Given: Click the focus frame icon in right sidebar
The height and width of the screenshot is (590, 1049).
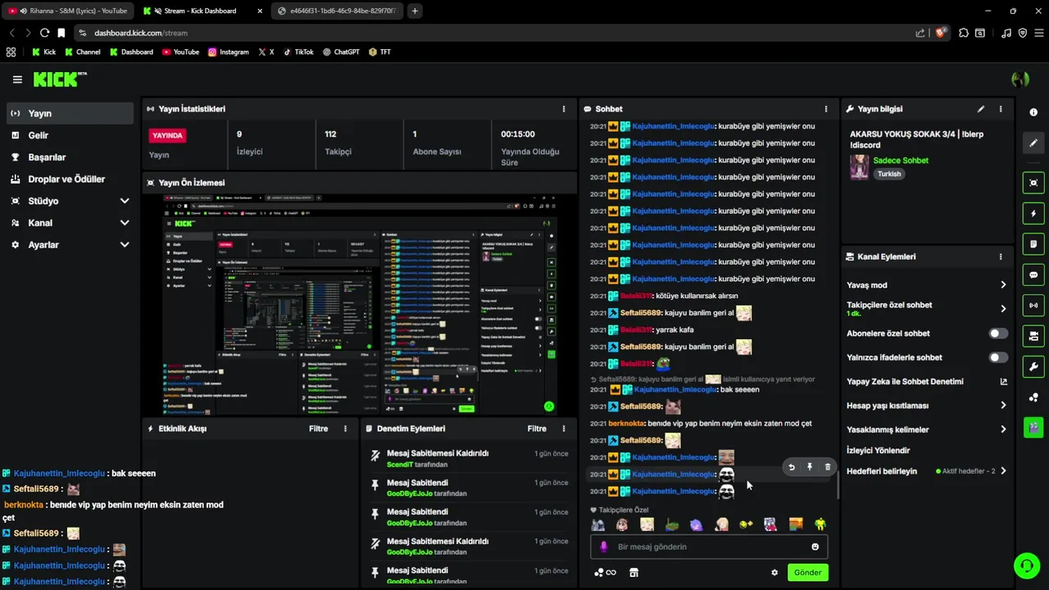Looking at the screenshot, I should tap(1033, 183).
